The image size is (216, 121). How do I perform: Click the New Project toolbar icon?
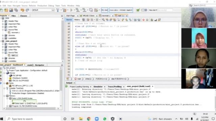coord(6,10)
